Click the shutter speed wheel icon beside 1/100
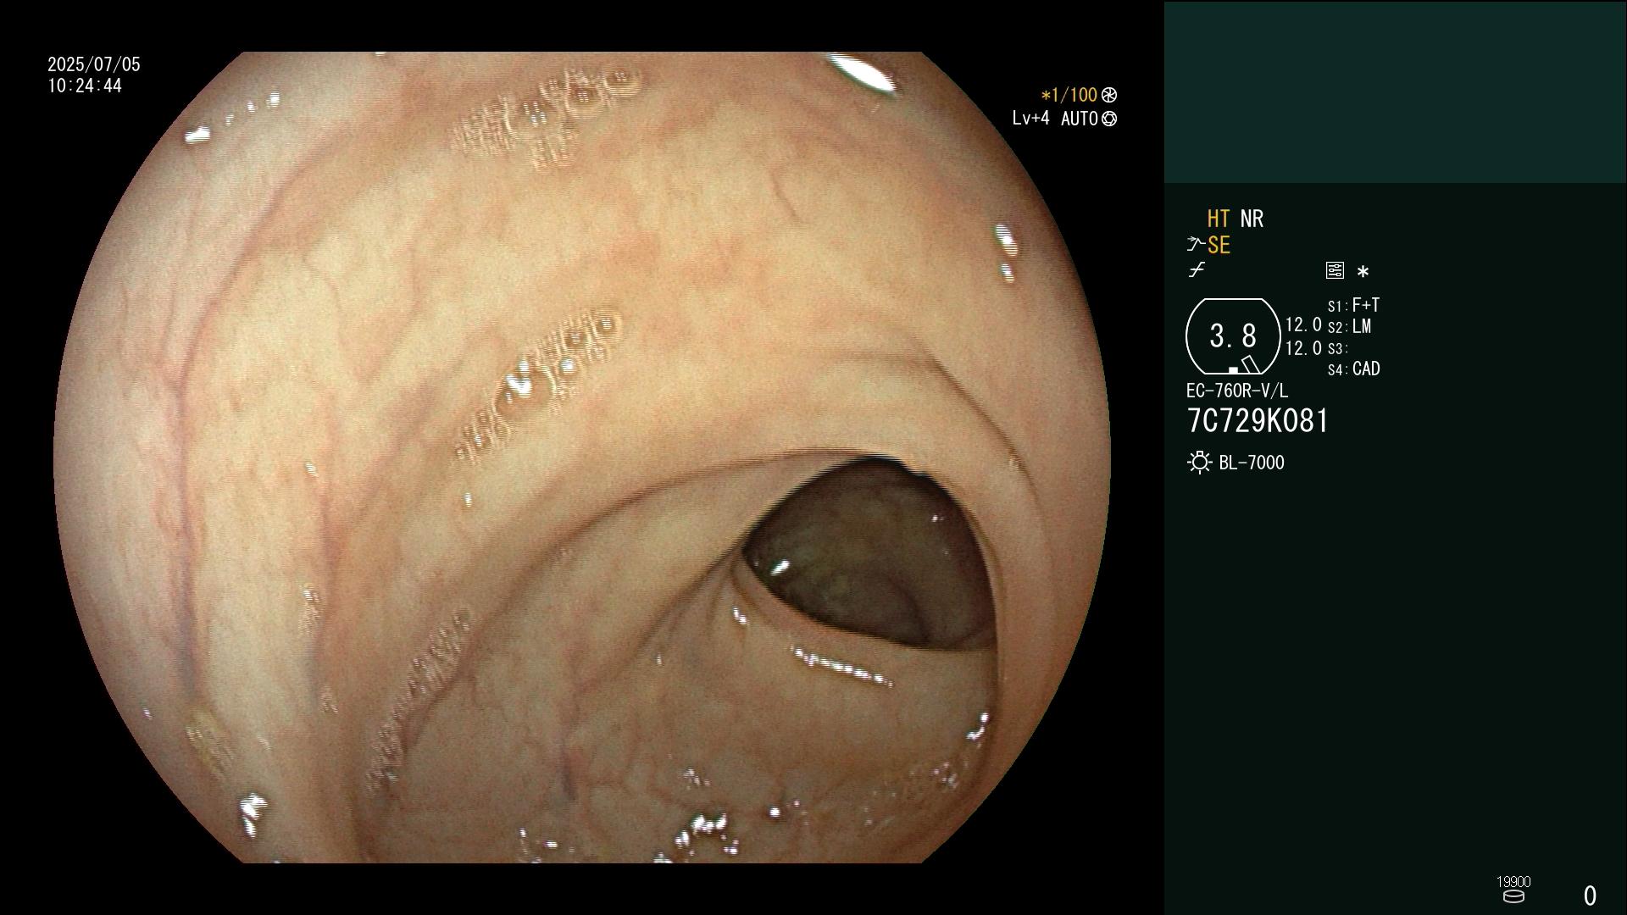 [1109, 95]
